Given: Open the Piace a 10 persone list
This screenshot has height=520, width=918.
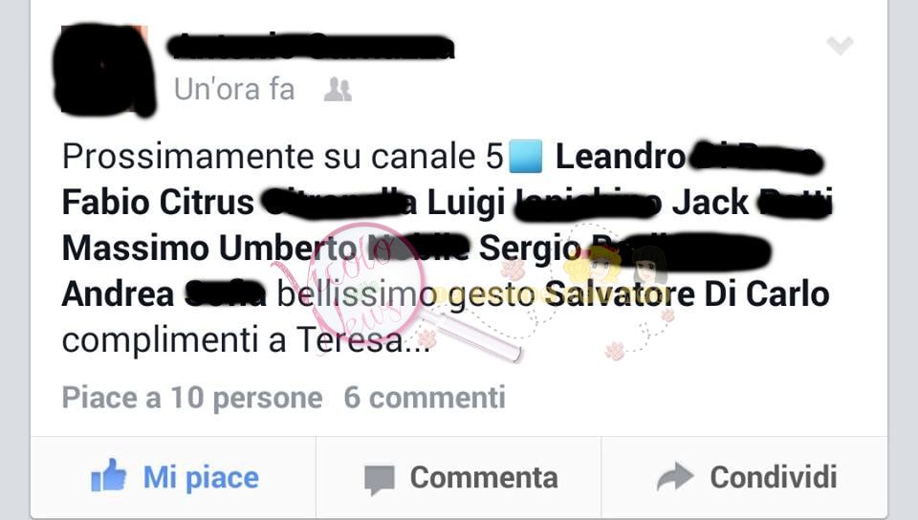Looking at the screenshot, I should pos(192,398).
